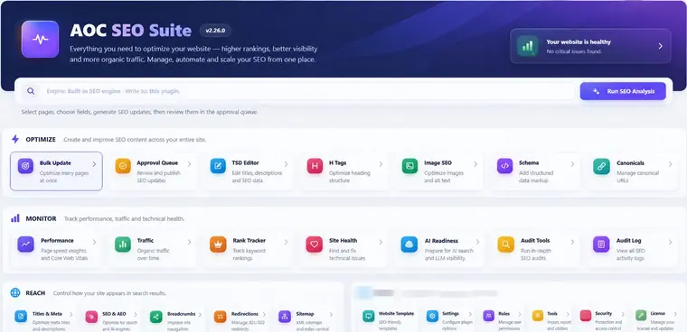
Task: Click the AI Readiness cloud icon
Action: click(x=409, y=244)
